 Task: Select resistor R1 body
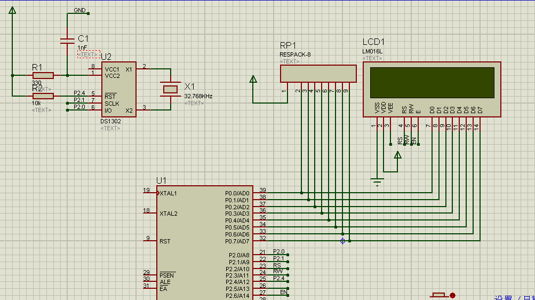(43, 75)
